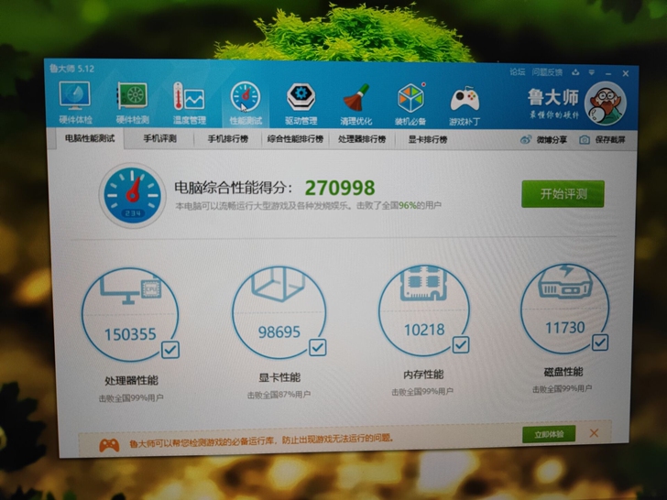Click the blue speedometer gauge icon
Viewport: 667px width, 500px height.
pos(132,196)
